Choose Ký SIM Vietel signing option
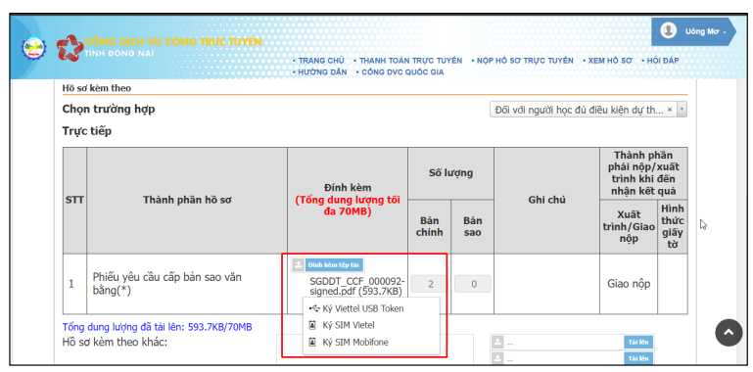753x372 pixels. (x=371, y=325)
